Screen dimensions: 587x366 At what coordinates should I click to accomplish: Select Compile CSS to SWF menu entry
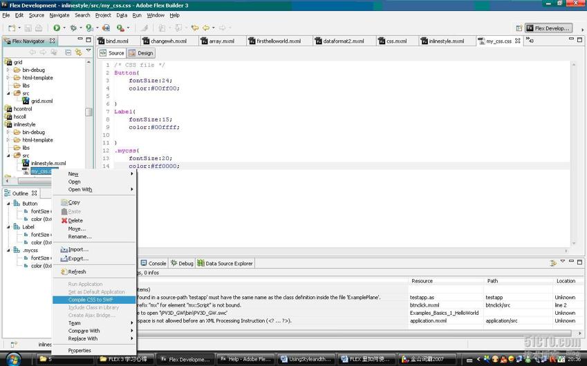(x=91, y=300)
